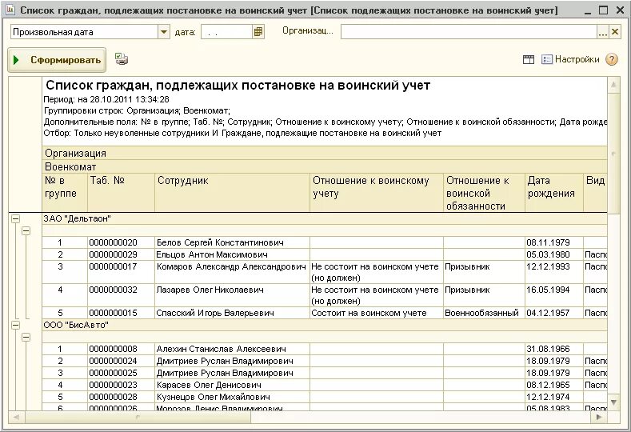Click the дата input field
Viewport: 631px width, 432px height.
click(227, 32)
